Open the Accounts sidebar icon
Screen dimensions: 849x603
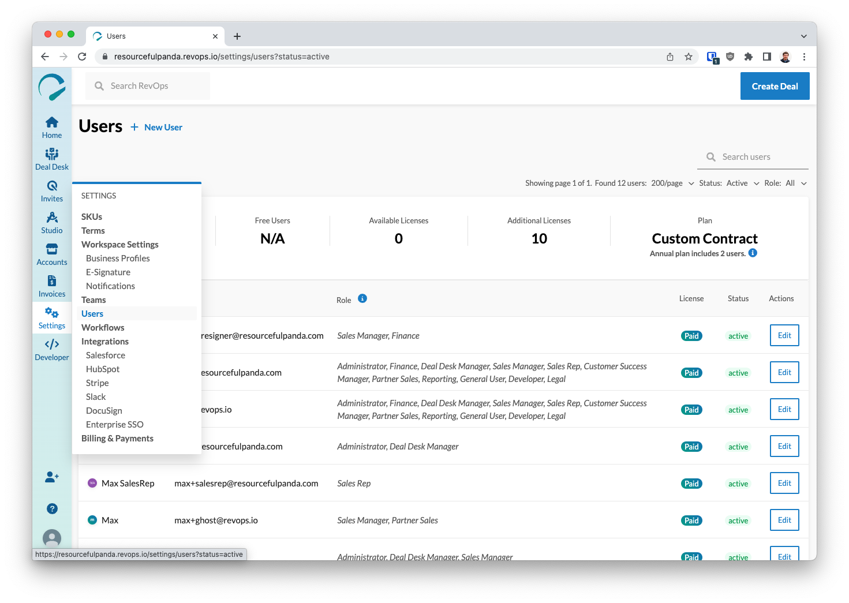pos(52,254)
